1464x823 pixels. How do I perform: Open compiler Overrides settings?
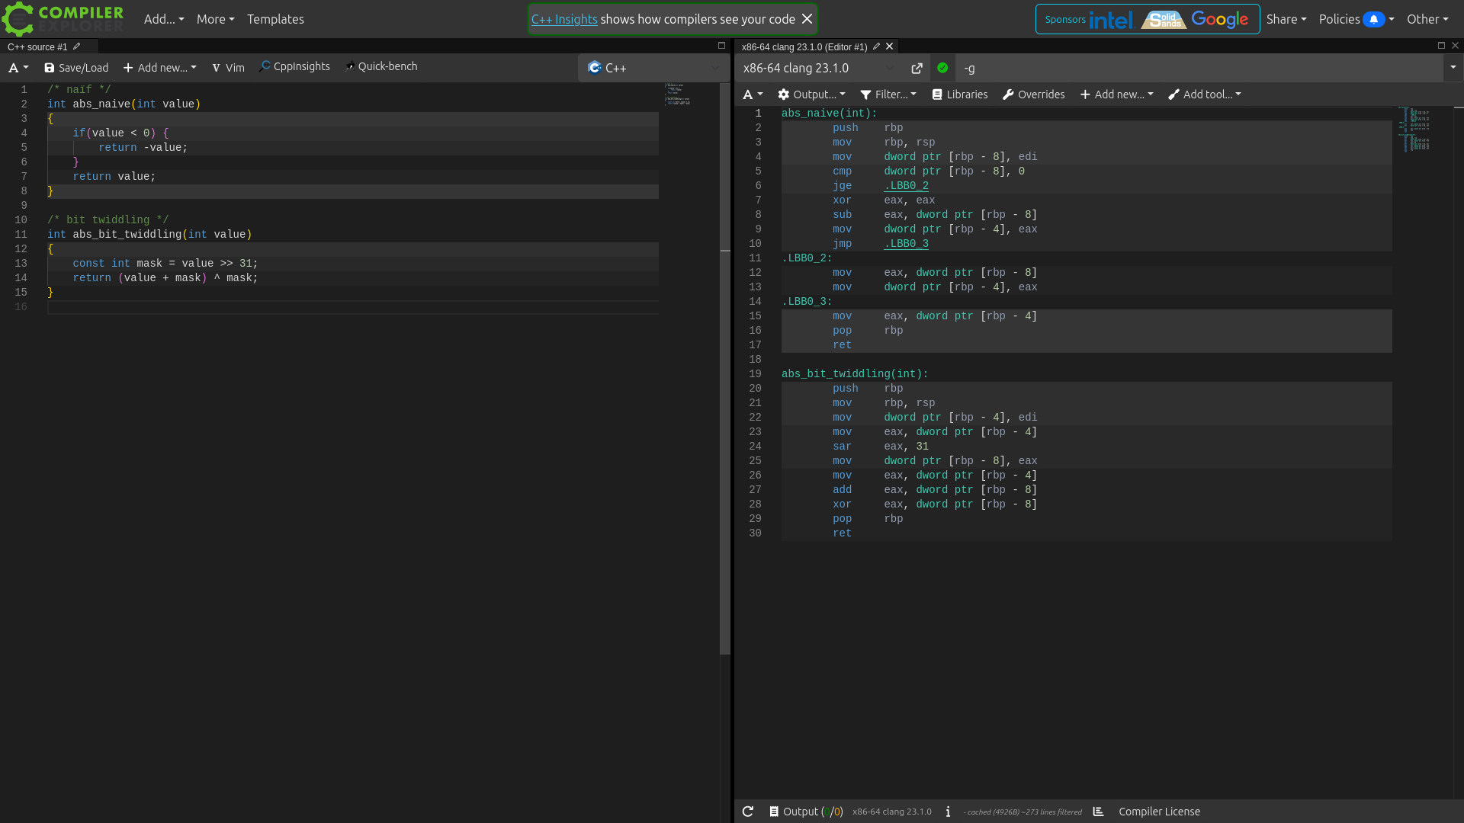coord(1034,94)
